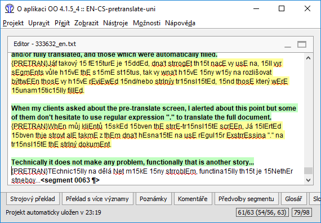Show the Překlad s více významy pane
This screenshot has height=223, width=321.
pos(97,199)
